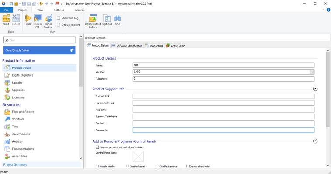
Task: Uncheck Register product with Windows Installer
Action: point(97,147)
